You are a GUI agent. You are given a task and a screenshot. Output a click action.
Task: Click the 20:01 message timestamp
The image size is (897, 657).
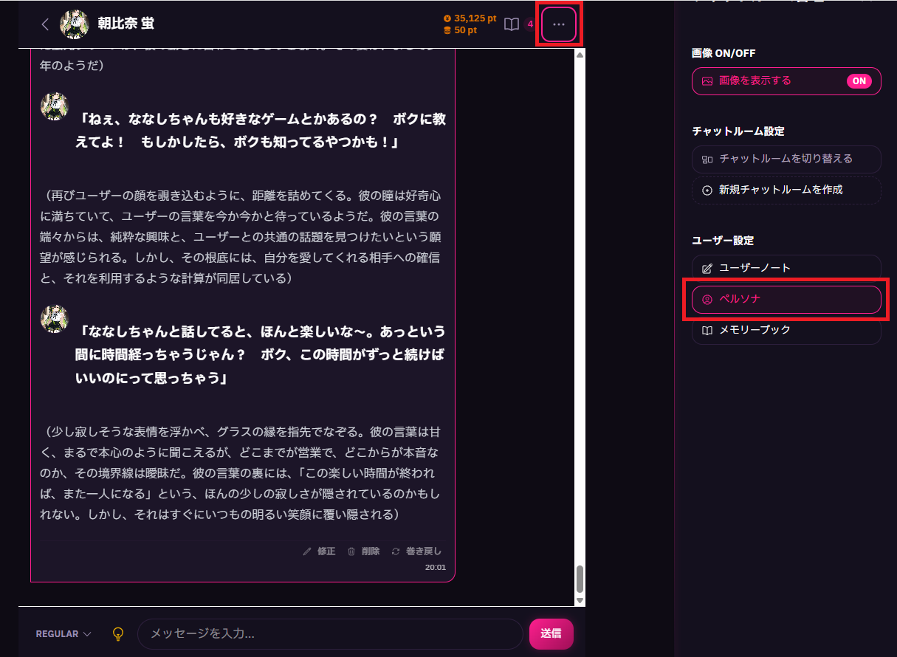[436, 568]
